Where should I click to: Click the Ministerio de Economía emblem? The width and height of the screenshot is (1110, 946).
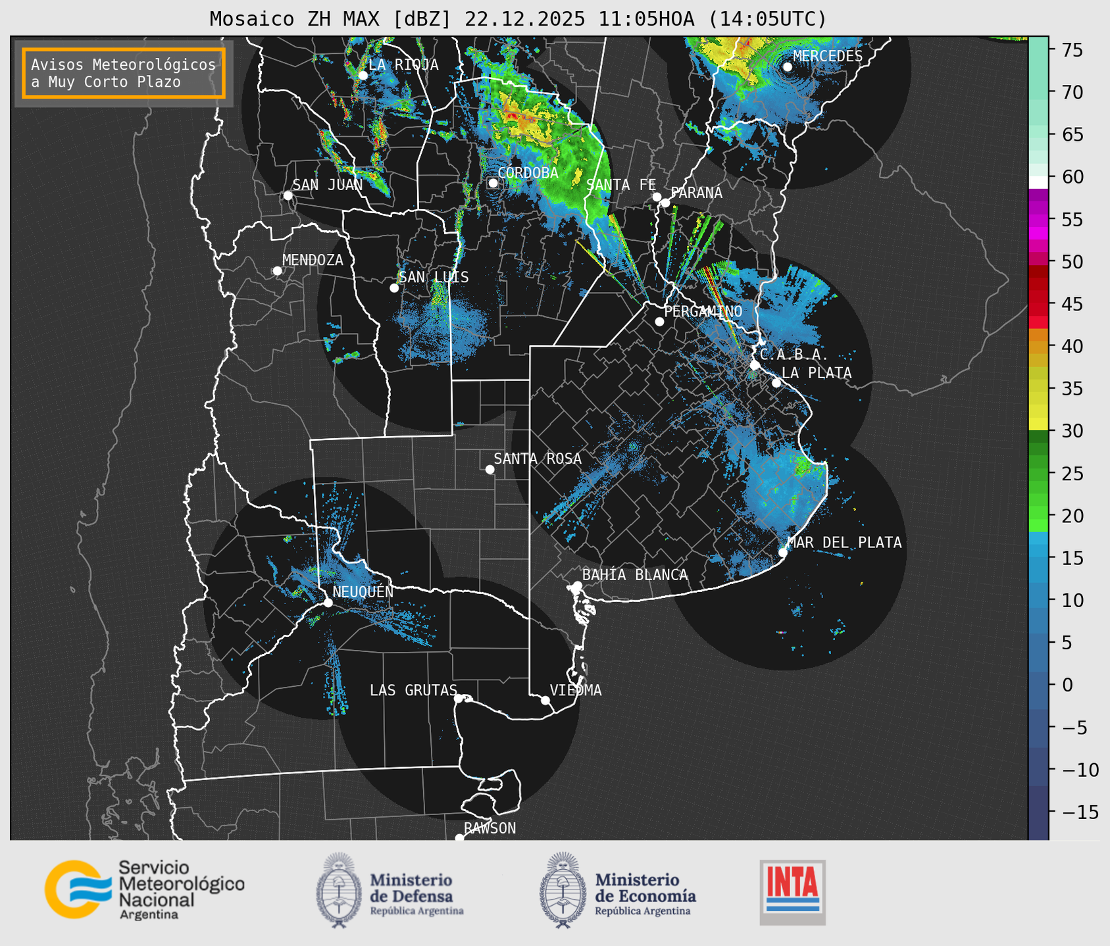[563, 890]
